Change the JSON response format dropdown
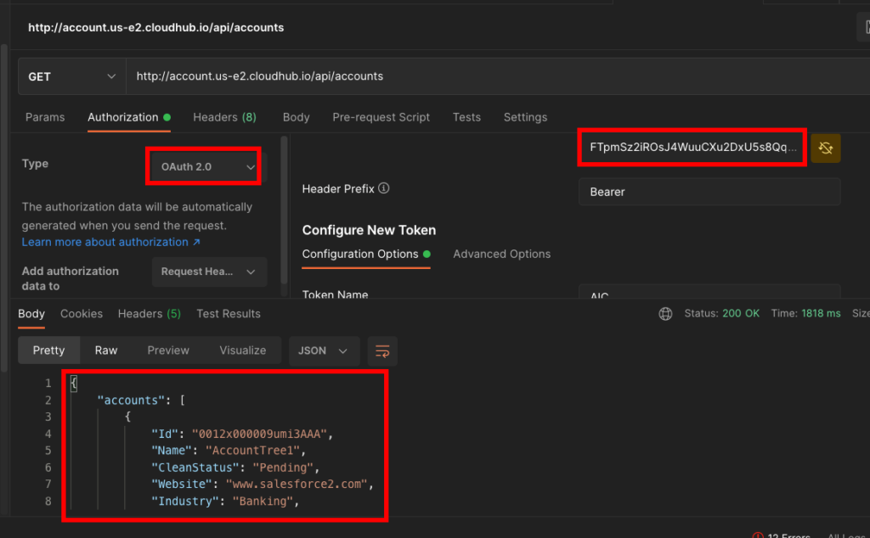Image resolution: width=870 pixels, height=538 pixels. (324, 350)
